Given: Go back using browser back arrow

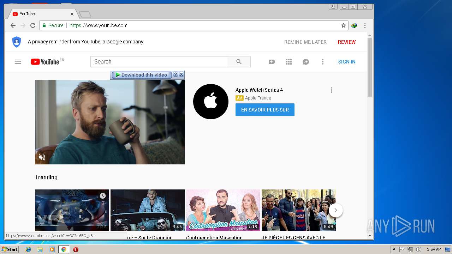Looking at the screenshot, I should pos(13,25).
